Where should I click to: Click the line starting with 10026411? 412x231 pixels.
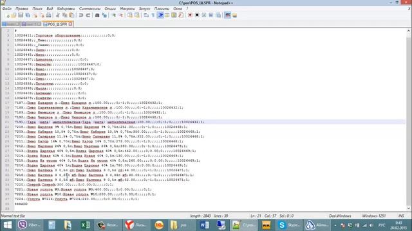click(65, 35)
